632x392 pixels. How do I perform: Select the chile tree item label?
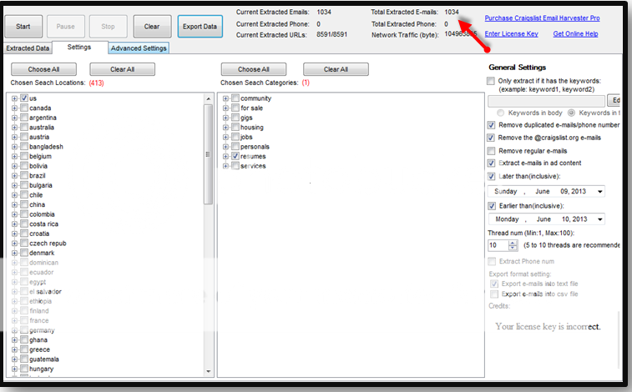click(36, 195)
